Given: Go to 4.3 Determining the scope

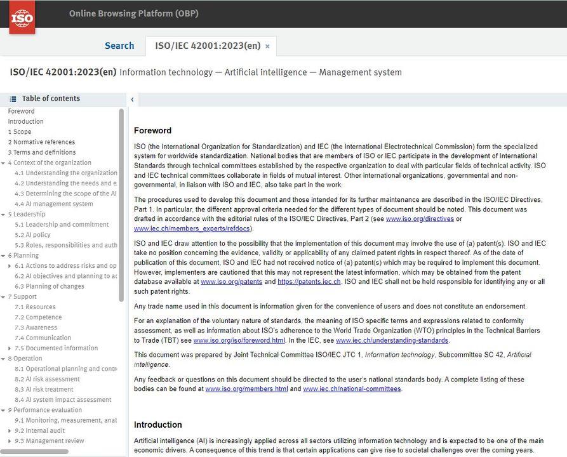Looking at the screenshot, I should (65, 194).
